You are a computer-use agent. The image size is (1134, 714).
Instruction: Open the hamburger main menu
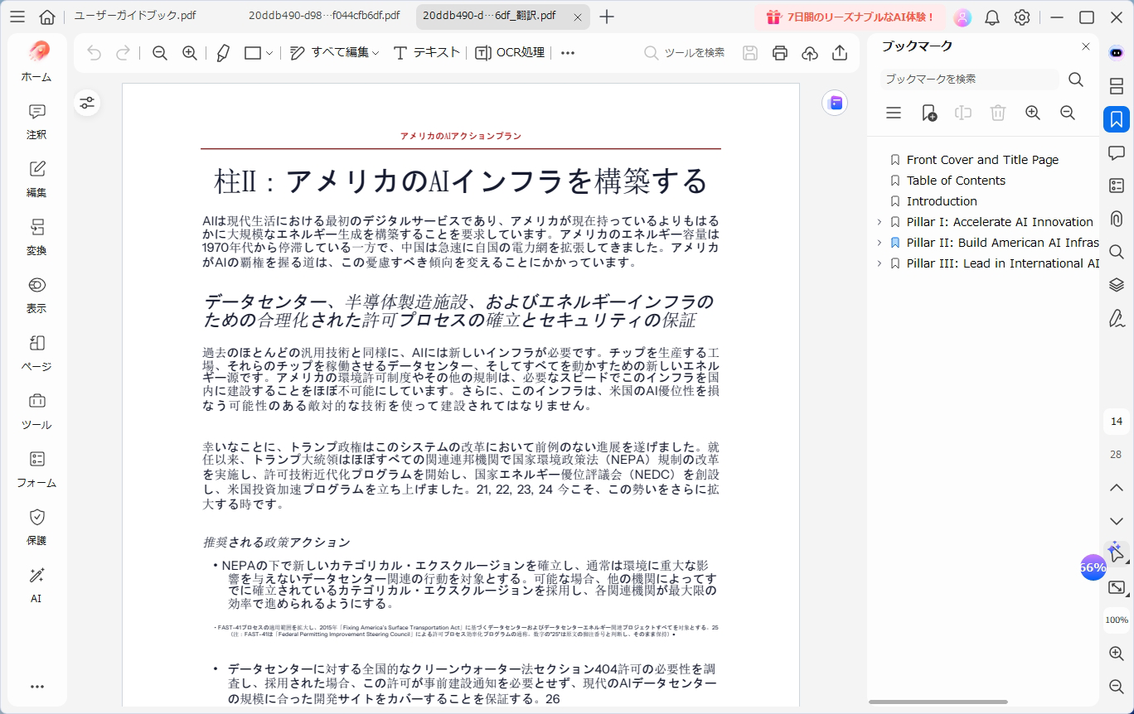coord(17,17)
